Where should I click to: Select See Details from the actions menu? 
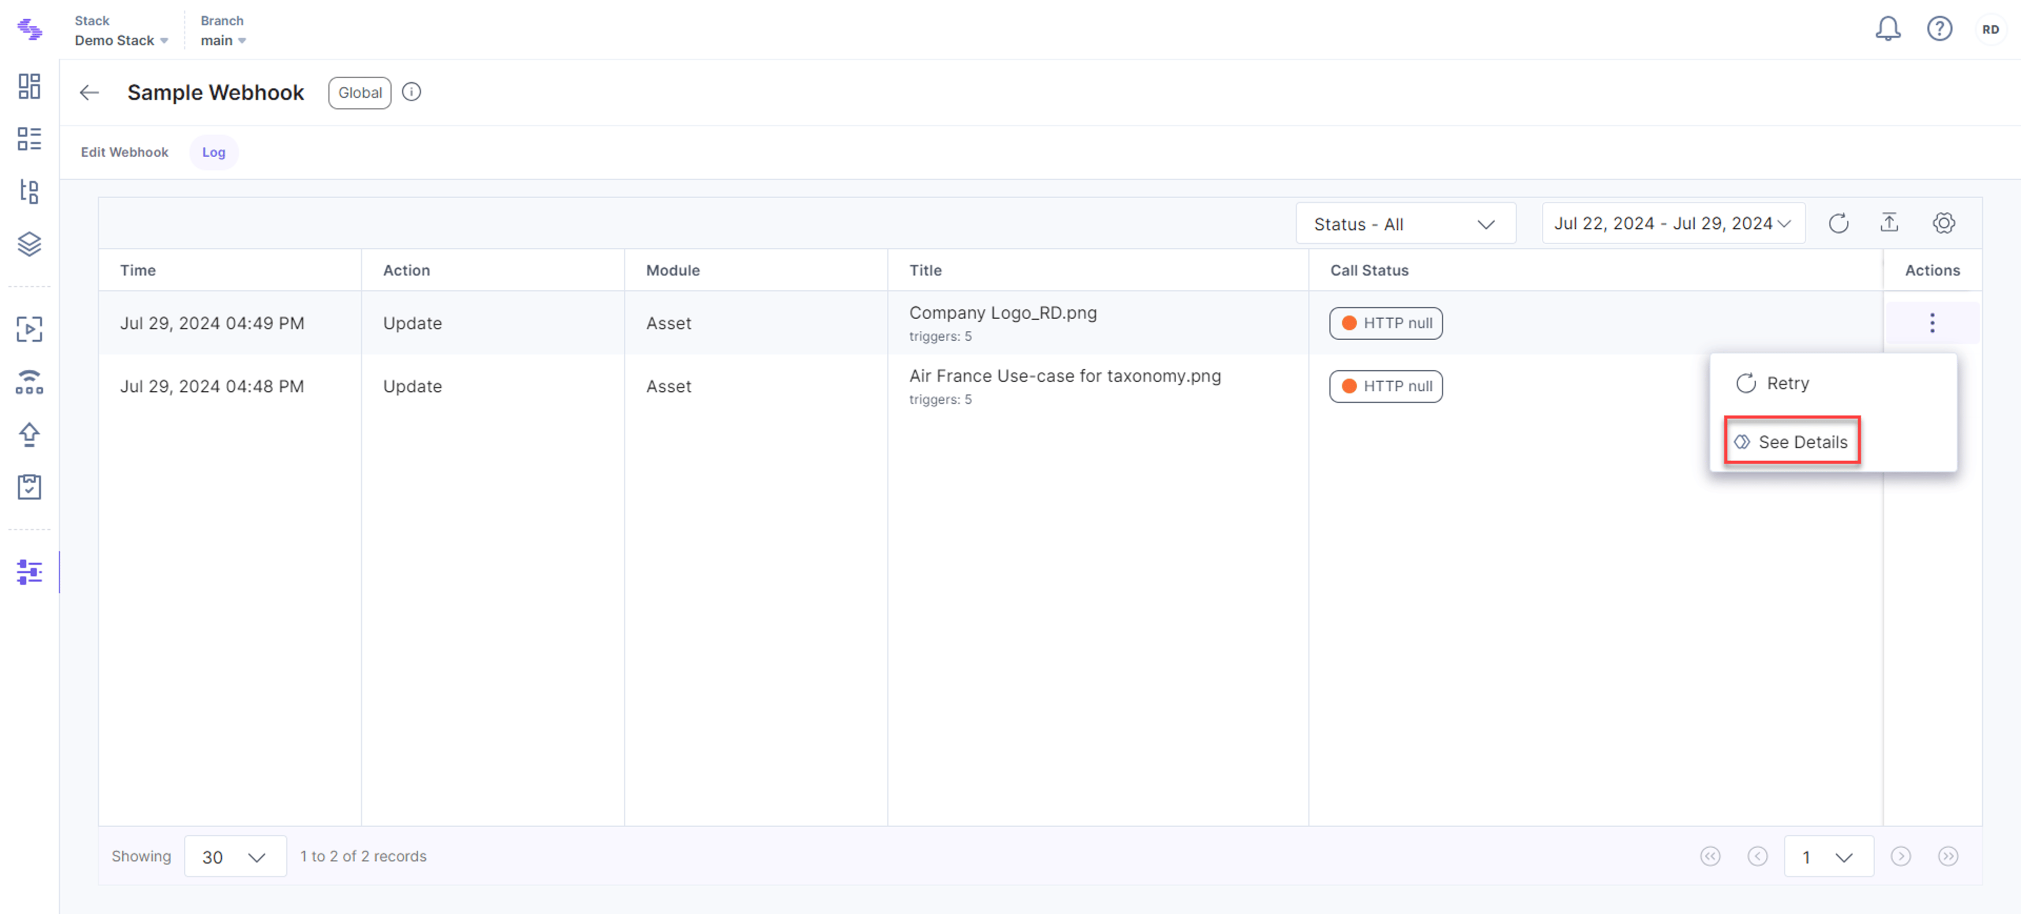1793,441
